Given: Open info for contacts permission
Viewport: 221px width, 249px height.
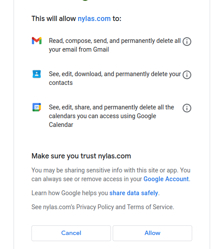Looking at the screenshot, I should click(x=187, y=75).
